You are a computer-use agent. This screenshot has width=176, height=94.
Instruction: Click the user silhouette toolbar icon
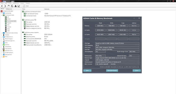[16, 6]
